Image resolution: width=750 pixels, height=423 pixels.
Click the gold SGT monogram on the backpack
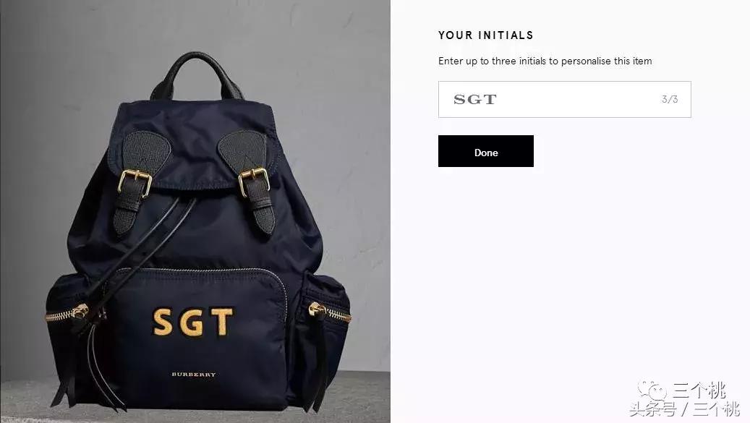coord(193,322)
